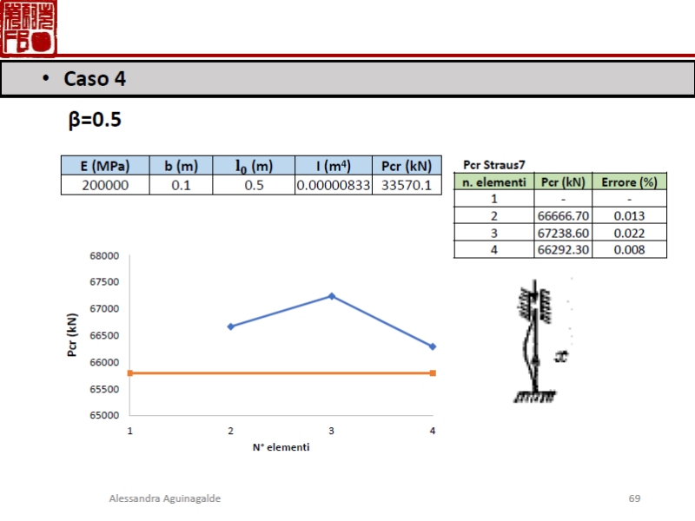Select the 'E (MPa)' table header cell
The height and width of the screenshot is (521, 695).
[x=104, y=166]
